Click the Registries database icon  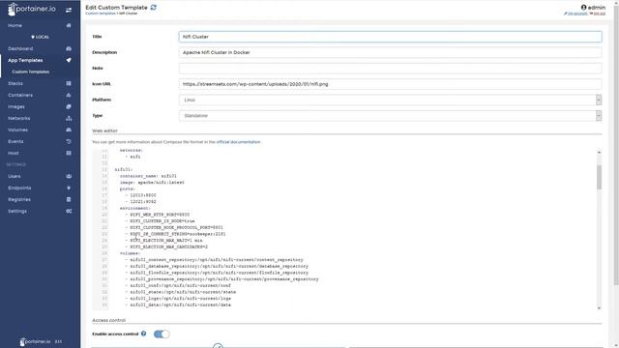(x=69, y=200)
